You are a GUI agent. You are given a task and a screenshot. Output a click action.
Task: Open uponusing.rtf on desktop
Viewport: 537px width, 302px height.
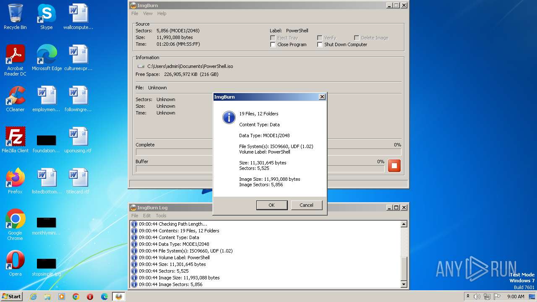tap(78, 140)
